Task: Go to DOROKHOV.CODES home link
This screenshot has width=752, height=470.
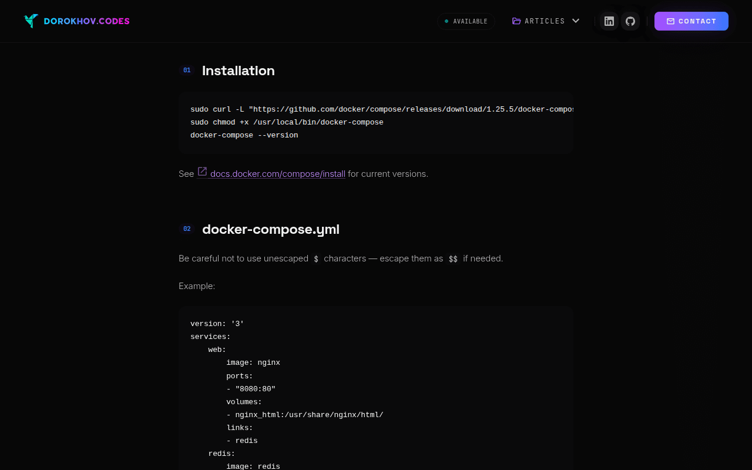Action: 77,21
